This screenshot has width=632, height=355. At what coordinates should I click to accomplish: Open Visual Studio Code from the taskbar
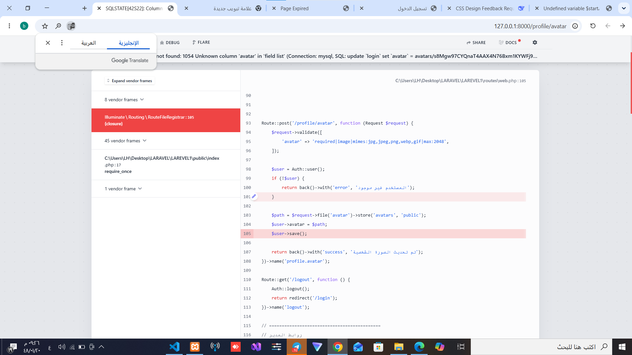click(174, 347)
